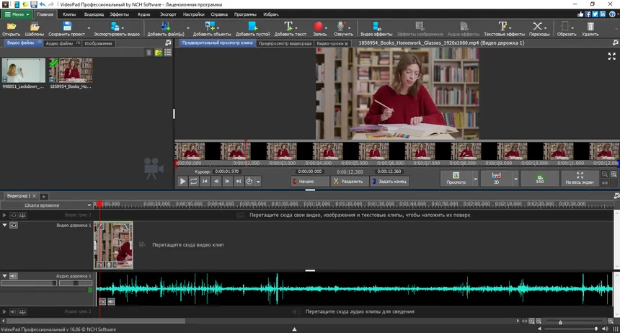
Task: Click the Twitter share icon
Action: tap(595, 14)
